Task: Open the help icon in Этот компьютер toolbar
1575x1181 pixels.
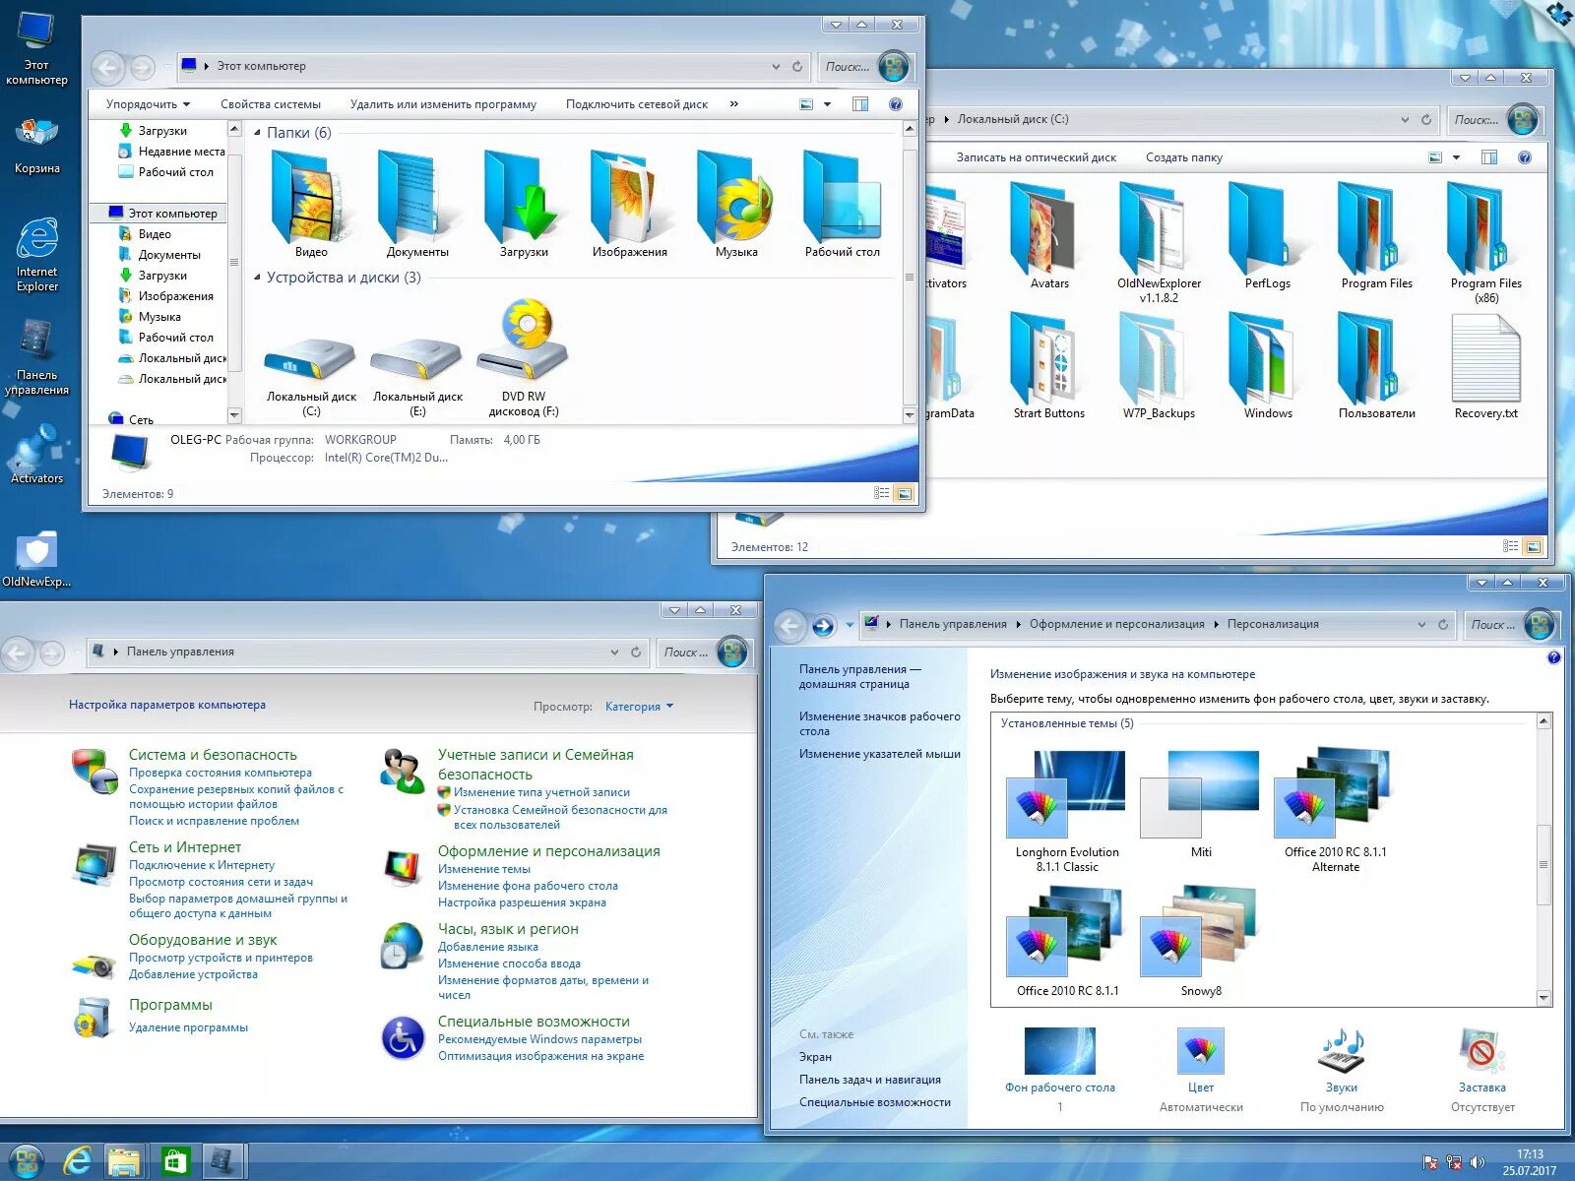Action: tap(896, 104)
